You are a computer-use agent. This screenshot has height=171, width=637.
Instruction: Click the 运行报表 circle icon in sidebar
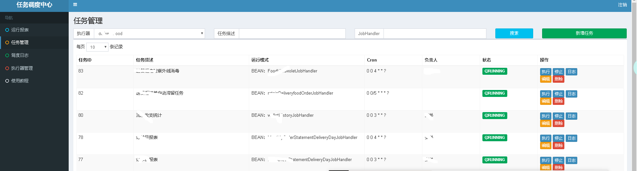(x=7, y=30)
